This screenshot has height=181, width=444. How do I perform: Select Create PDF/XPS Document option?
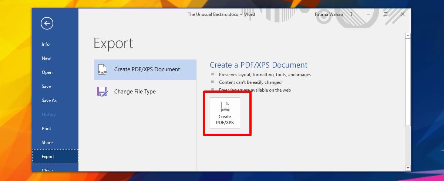(x=145, y=69)
